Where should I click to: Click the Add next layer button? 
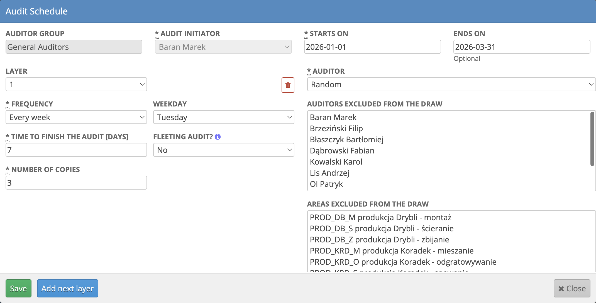(68, 288)
